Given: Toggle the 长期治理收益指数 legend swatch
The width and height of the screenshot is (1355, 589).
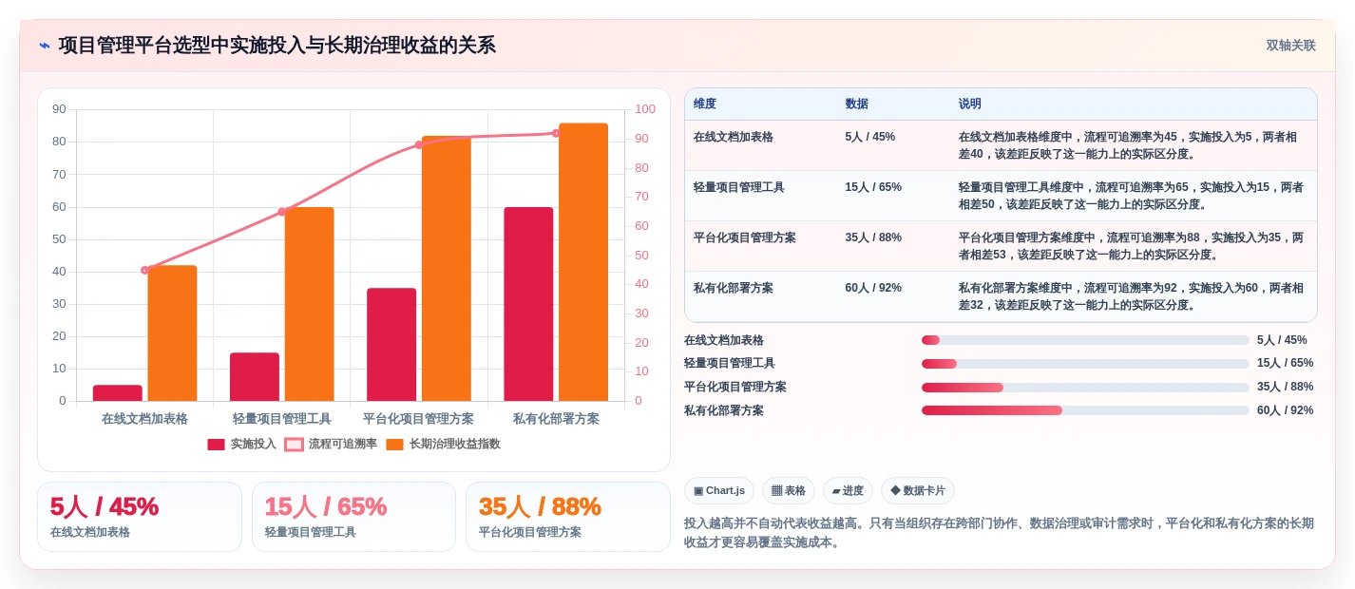Looking at the screenshot, I should (394, 444).
